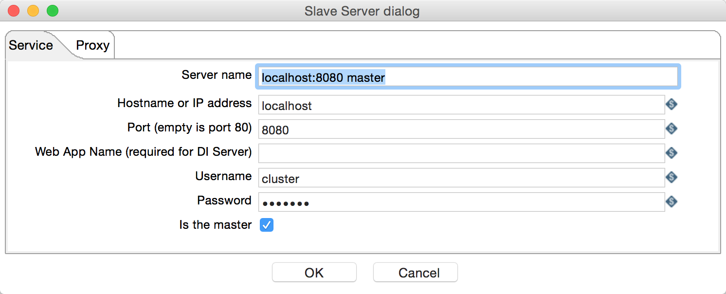This screenshot has height=294, width=726.
Task: Insert variable into Web App Name field
Action: 672,153
